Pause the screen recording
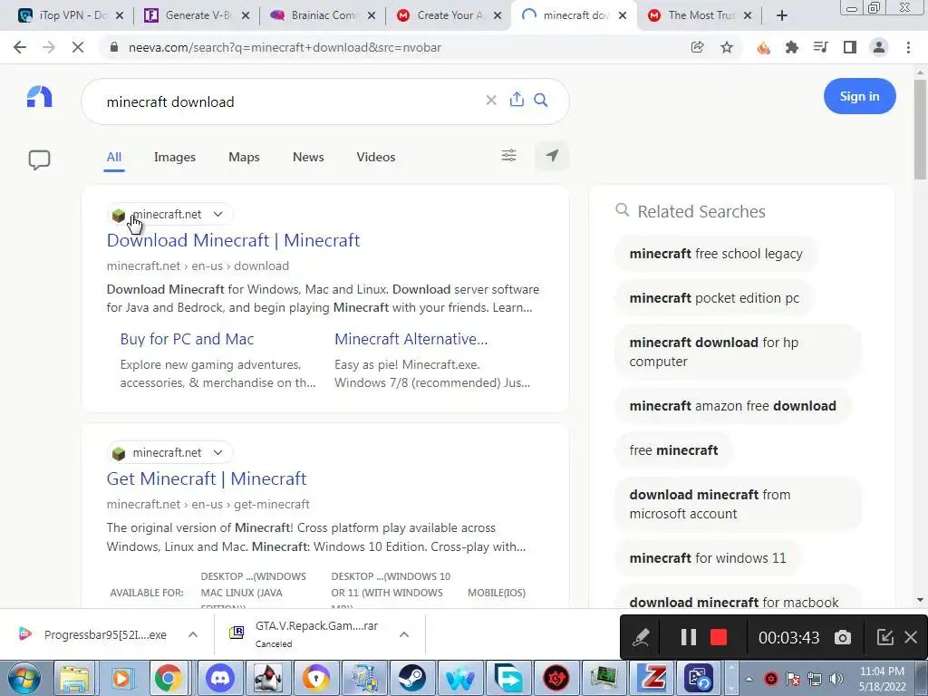 [x=689, y=637]
